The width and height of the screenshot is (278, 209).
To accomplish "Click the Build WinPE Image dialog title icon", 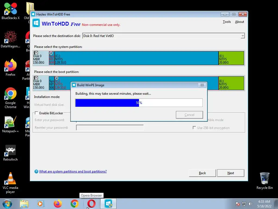I will [x=74, y=85].
